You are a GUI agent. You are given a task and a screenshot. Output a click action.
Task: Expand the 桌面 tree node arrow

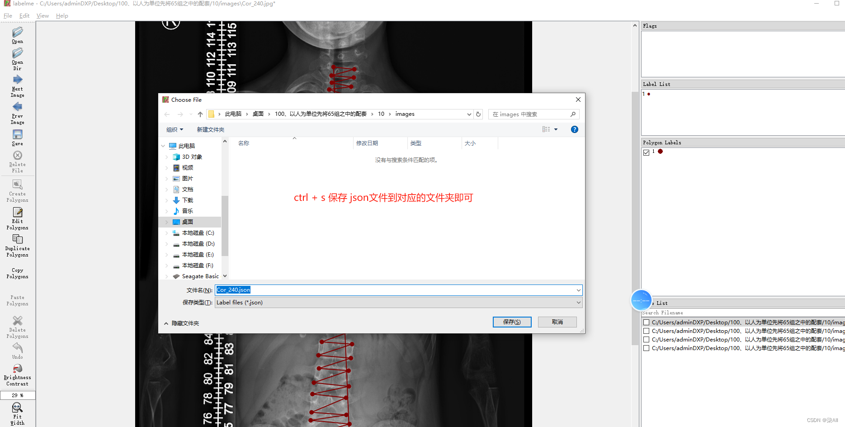167,222
